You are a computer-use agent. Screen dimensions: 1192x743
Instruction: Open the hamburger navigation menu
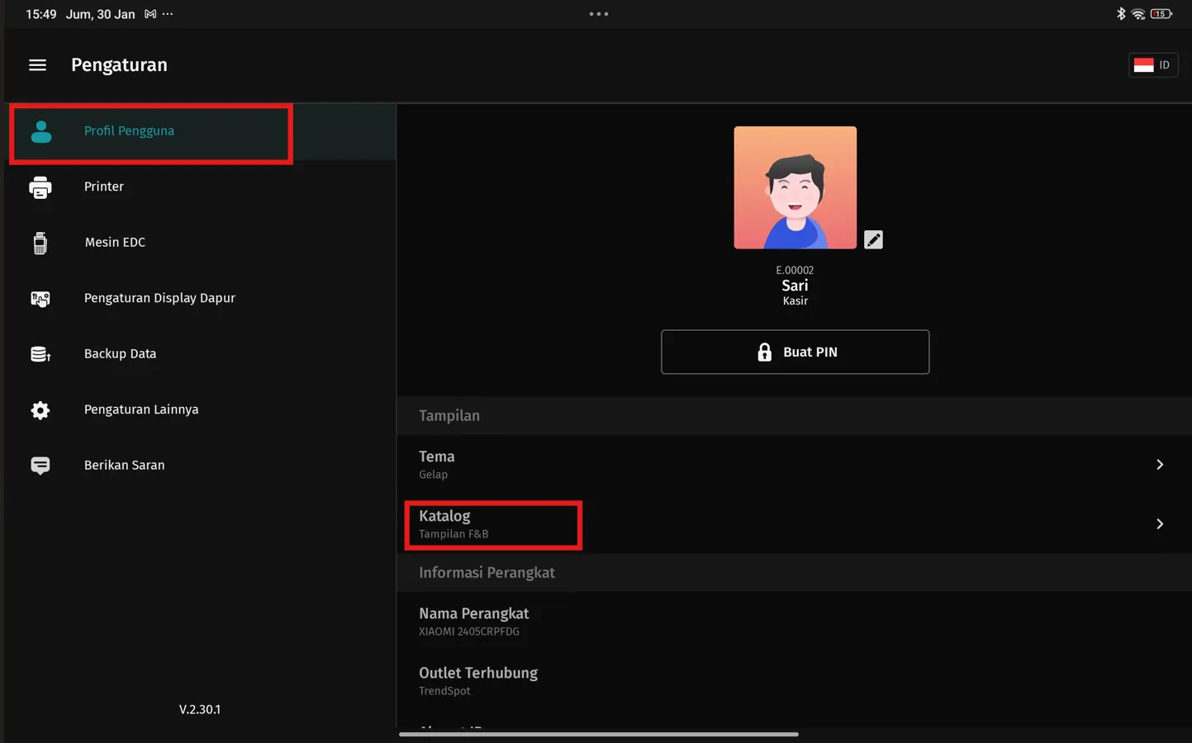37,65
